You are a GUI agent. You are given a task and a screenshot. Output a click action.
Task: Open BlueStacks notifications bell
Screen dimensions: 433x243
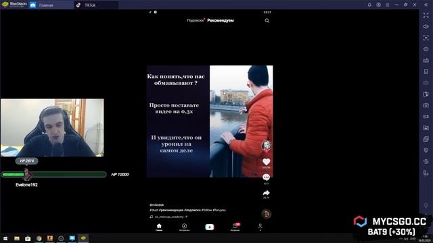[x=369, y=5]
